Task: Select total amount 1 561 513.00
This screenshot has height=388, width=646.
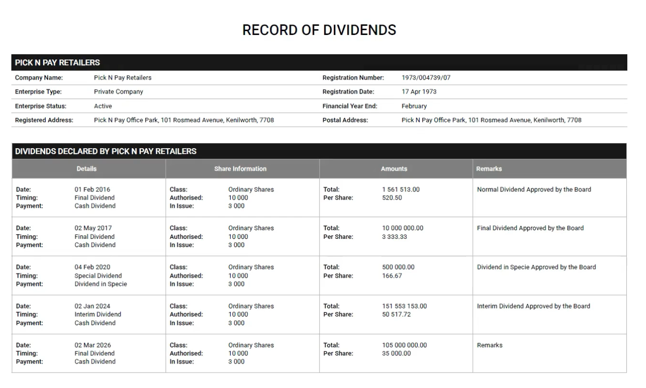Action: coord(401,189)
